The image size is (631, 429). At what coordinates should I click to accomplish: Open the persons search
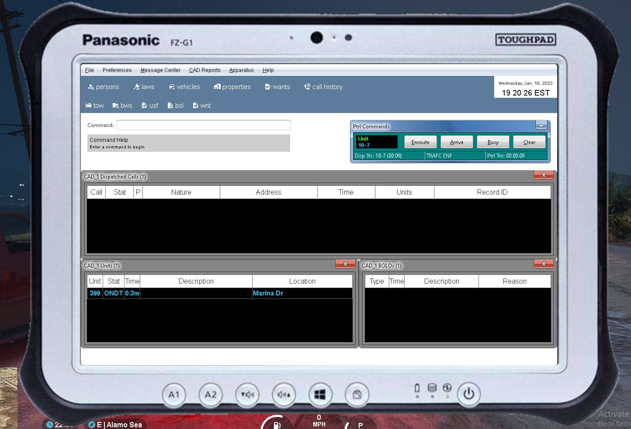pyautogui.click(x=104, y=87)
